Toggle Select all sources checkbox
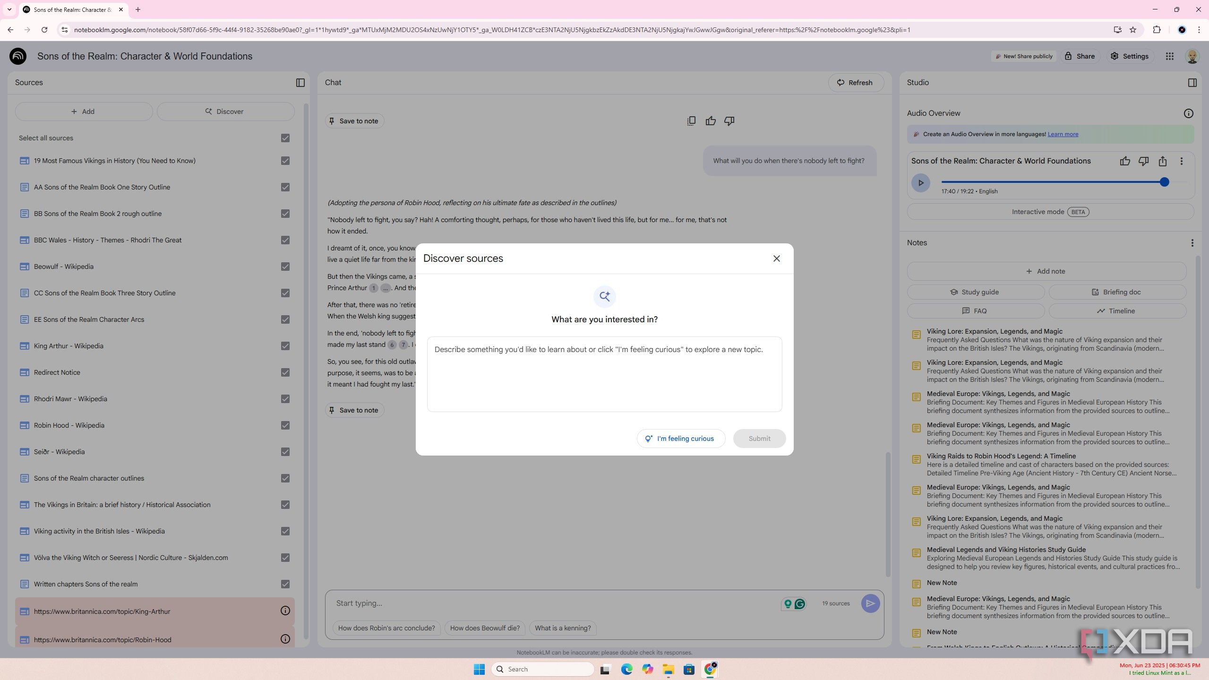Screen dimensions: 1209x680 pos(285,138)
